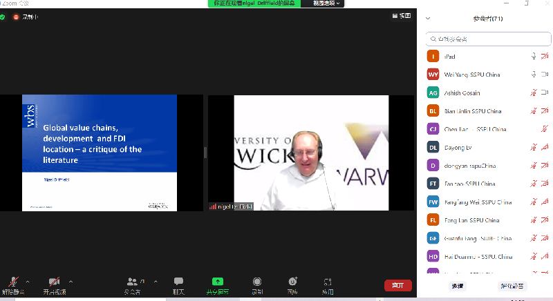Unmute using the microphone icon in toolbar

(x=13, y=282)
